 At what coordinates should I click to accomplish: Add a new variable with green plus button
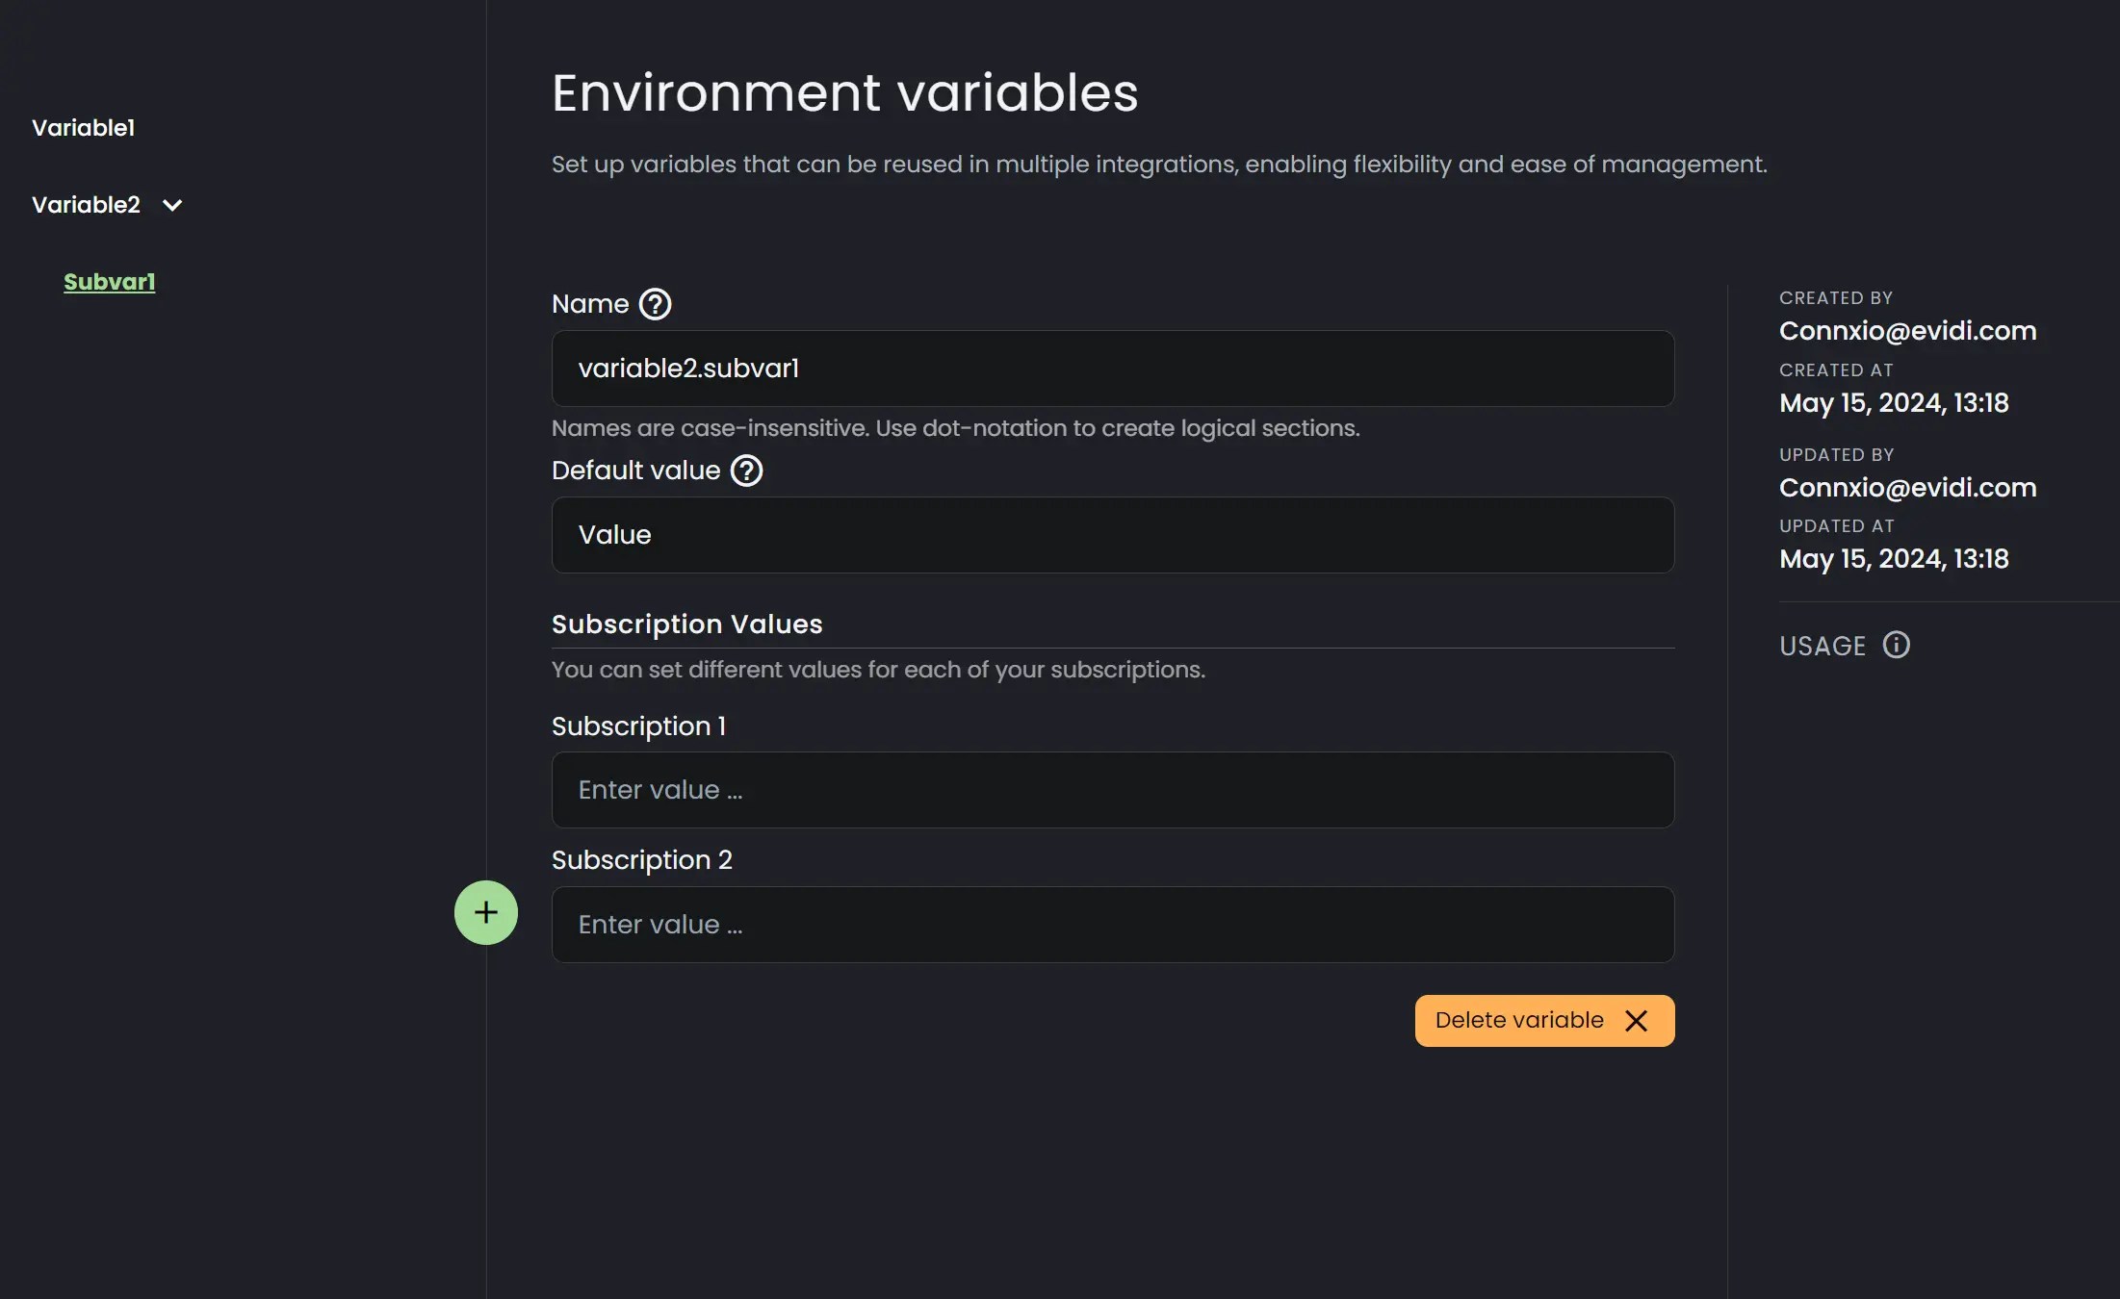coord(486,912)
